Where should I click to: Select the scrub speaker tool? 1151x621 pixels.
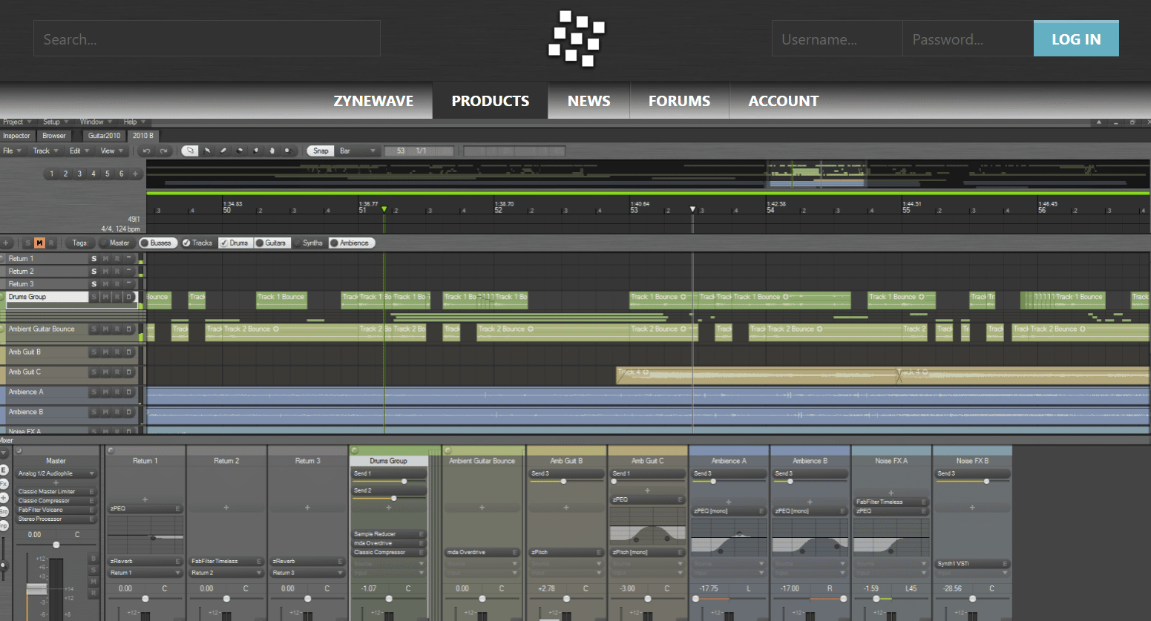pyautogui.click(x=288, y=151)
